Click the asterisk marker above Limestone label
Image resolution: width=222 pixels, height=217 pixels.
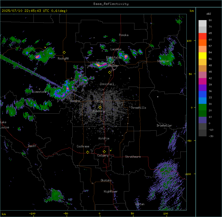coord(39,89)
